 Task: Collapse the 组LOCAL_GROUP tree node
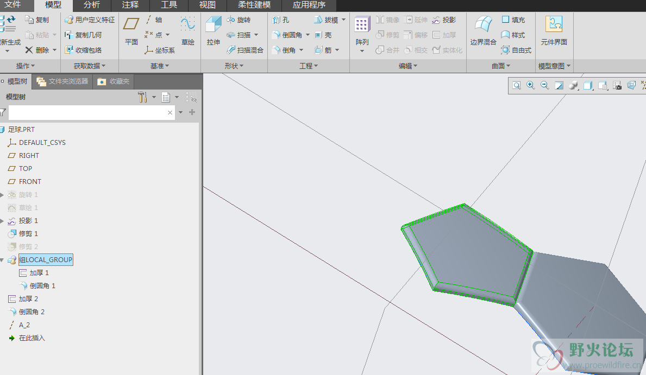click(2, 260)
